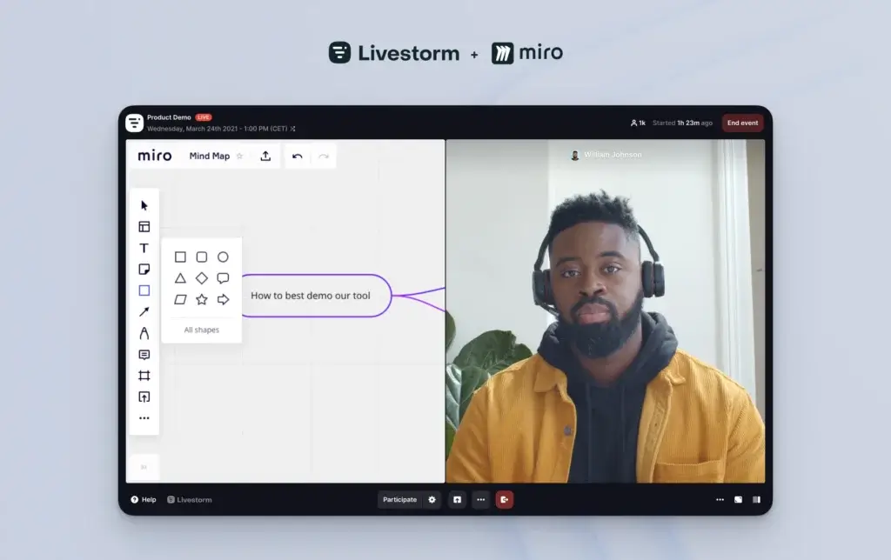The height and width of the screenshot is (560, 891).
Task: Click the Participate button
Action: [399, 500]
